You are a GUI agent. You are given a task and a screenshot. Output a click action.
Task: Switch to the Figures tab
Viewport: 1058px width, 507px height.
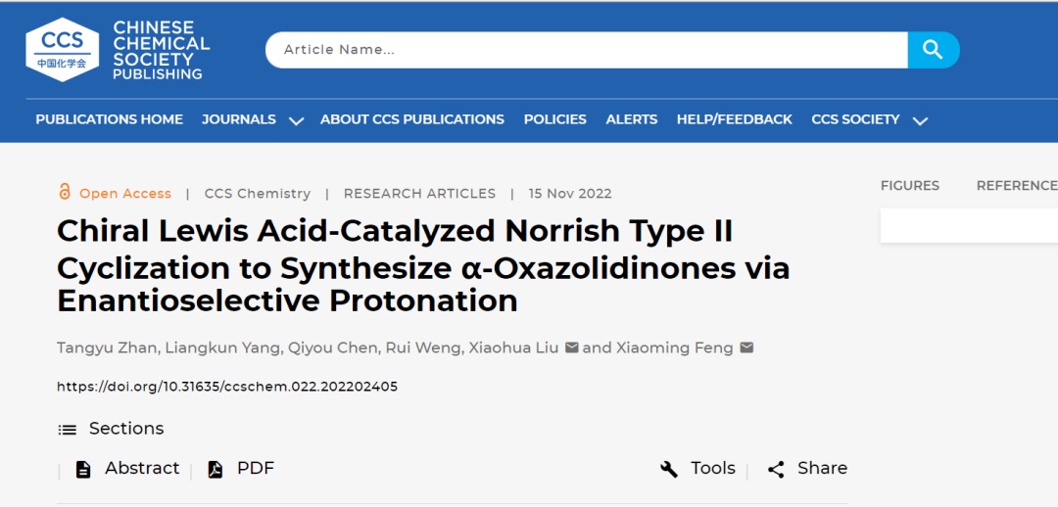909,185
